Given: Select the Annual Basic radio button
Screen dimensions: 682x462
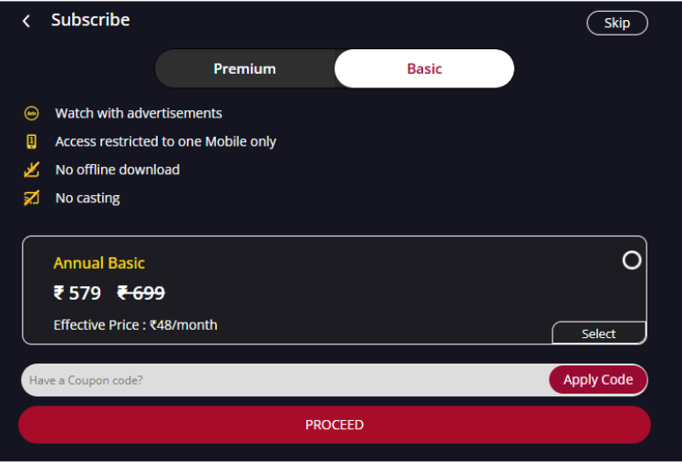Looking at the screenshot, I should pos(632,261).
